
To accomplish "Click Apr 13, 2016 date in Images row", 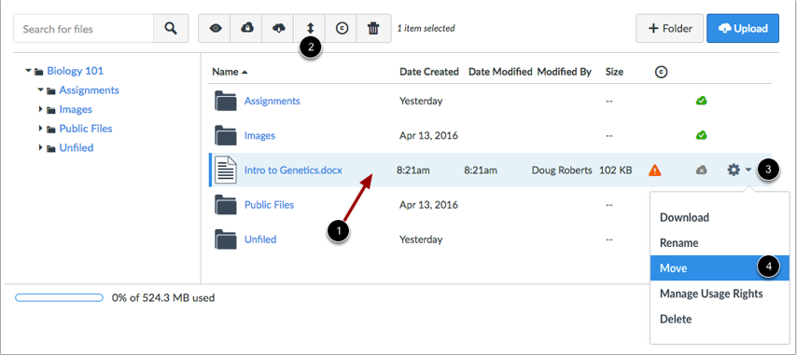I will click(428, 135).
